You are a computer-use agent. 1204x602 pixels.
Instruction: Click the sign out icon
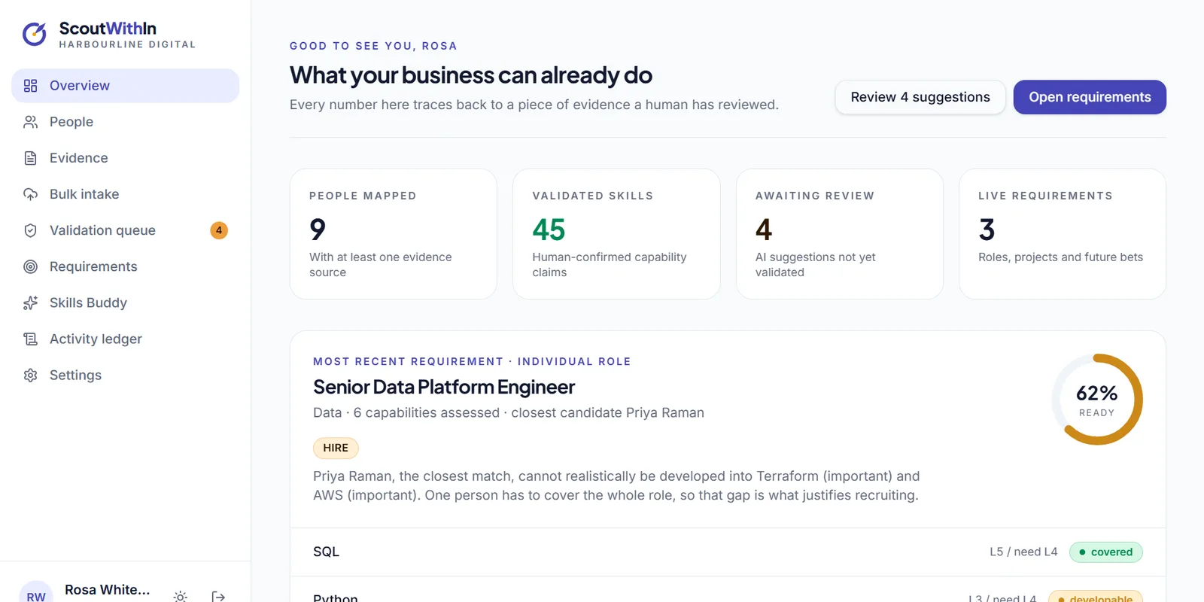[218, 597]
